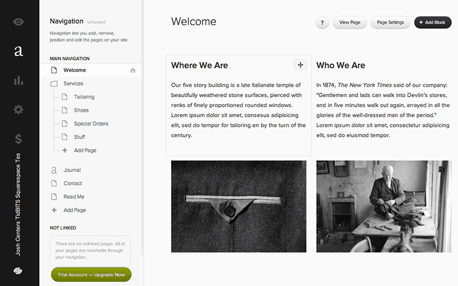Click the View Page button

point(349,23)
